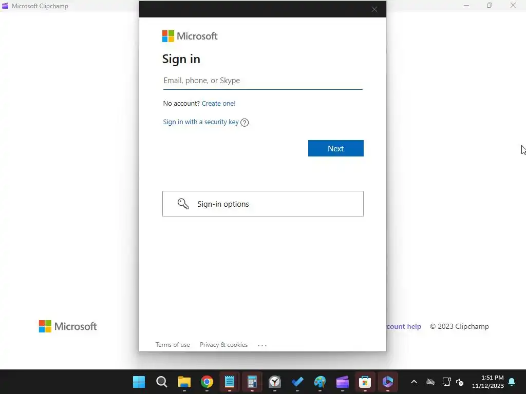The height and width of the screenshot is (394, 526).
Task: Open Microsoft Store from the taskbar
Action: click(365, 382)
